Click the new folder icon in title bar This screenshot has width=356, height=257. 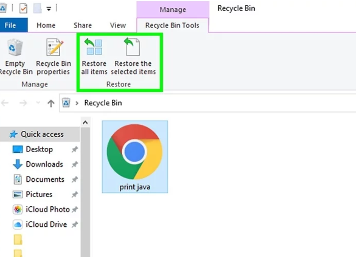(37, 8)
